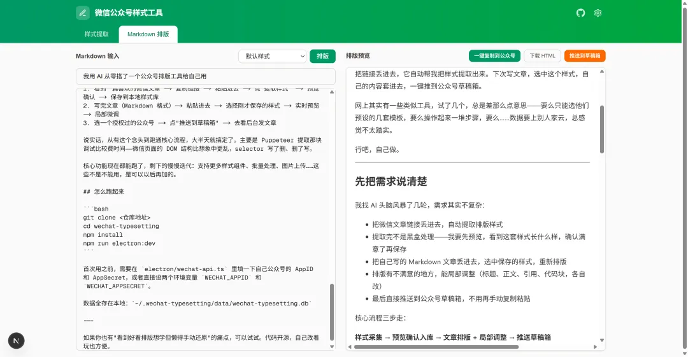
Task: Switch to the 样式提取 tab
Action: (x=97, y=34)
